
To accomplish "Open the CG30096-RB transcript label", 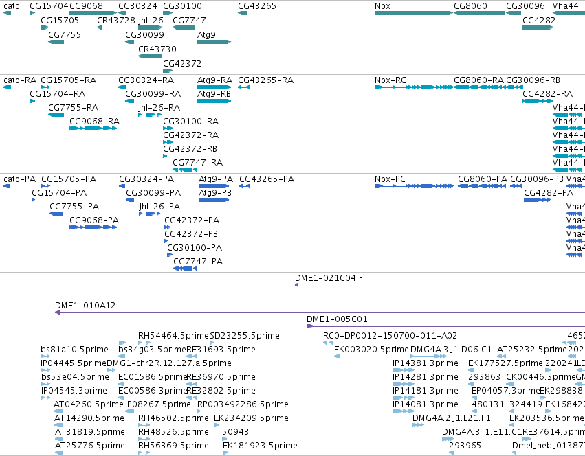I will point(533,80).
